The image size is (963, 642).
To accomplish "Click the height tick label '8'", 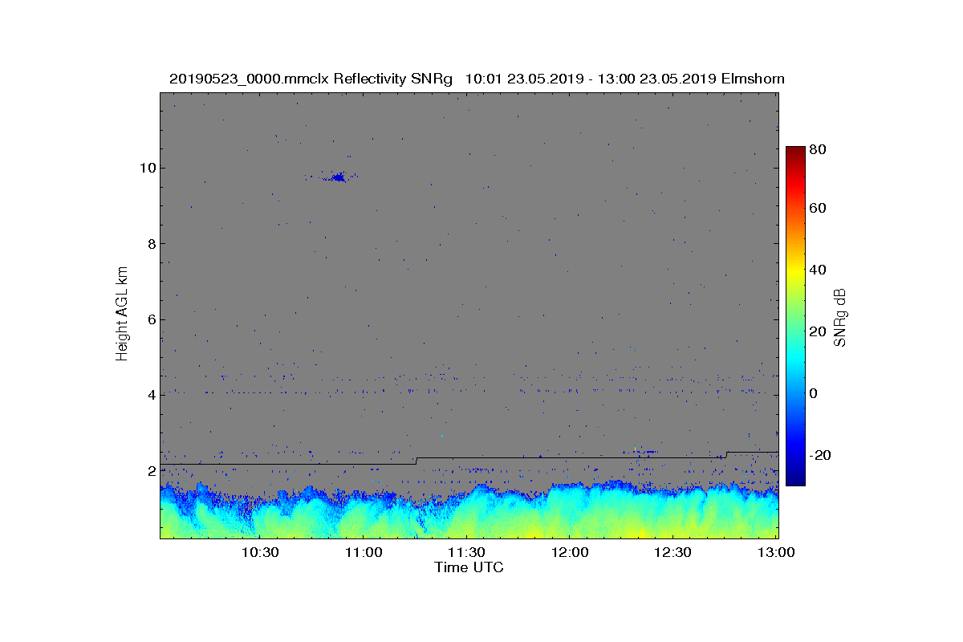I will tap(150, 243).
